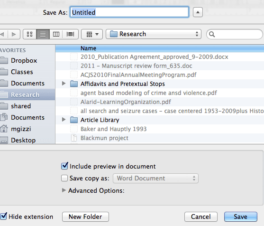Open the Research location dropdown
This screenshot has width=264, height=226.
coord(154,34)
